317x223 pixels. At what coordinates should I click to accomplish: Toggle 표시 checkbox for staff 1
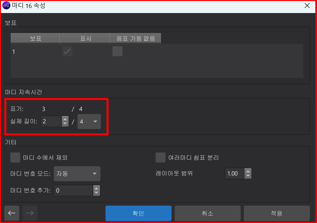tap(67, 51)
